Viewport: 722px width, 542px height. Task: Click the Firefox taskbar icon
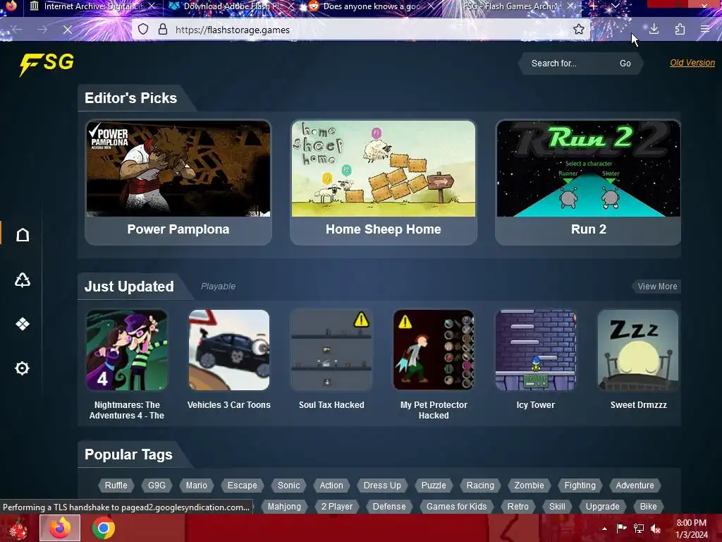coord(60,528)
